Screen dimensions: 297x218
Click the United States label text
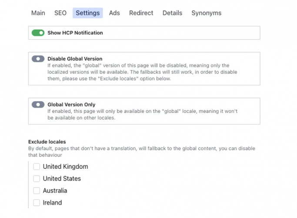coord(62,178)
